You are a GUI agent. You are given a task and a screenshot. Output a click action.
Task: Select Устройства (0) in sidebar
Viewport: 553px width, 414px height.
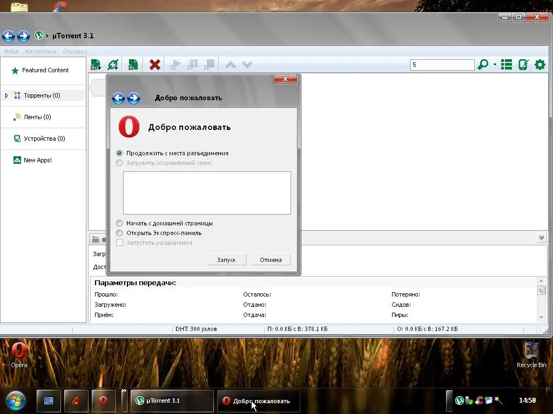coord(43,139)
